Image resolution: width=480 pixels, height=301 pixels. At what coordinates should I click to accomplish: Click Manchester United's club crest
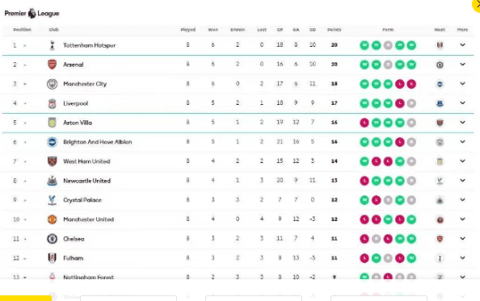click(x=52, y=219)
